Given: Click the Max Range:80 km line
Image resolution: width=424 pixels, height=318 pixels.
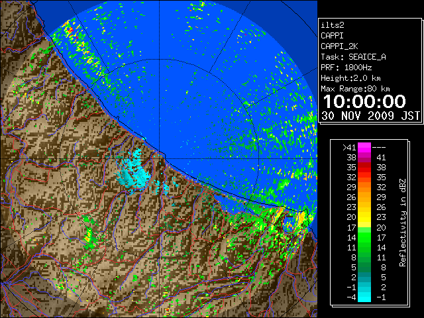Looking at the screenshot, I should pyautogui.click(x=355, y=89).
